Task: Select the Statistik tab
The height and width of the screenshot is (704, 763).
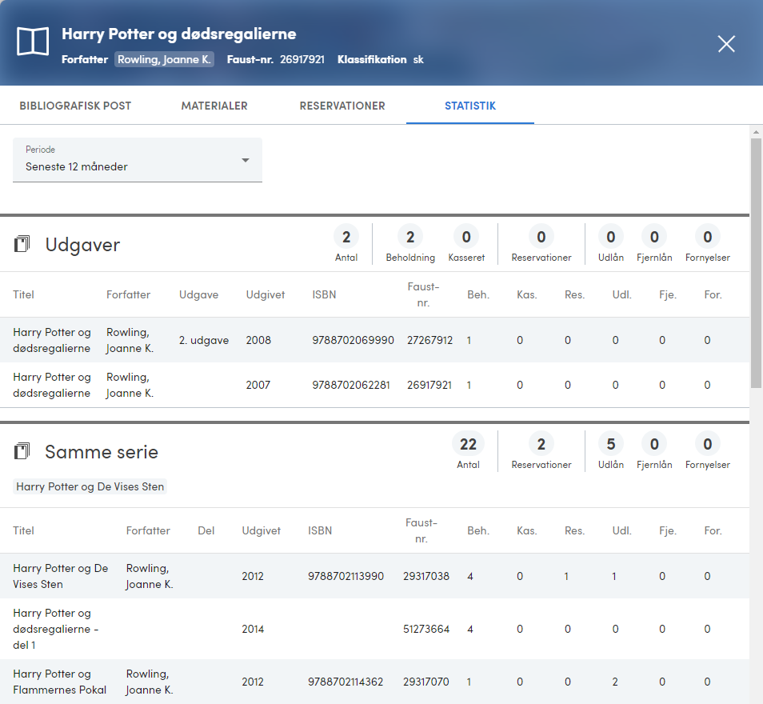Action: [x=470, y=106]
